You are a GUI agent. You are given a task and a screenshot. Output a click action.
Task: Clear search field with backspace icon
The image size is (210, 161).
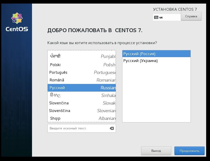coord(112,128)
